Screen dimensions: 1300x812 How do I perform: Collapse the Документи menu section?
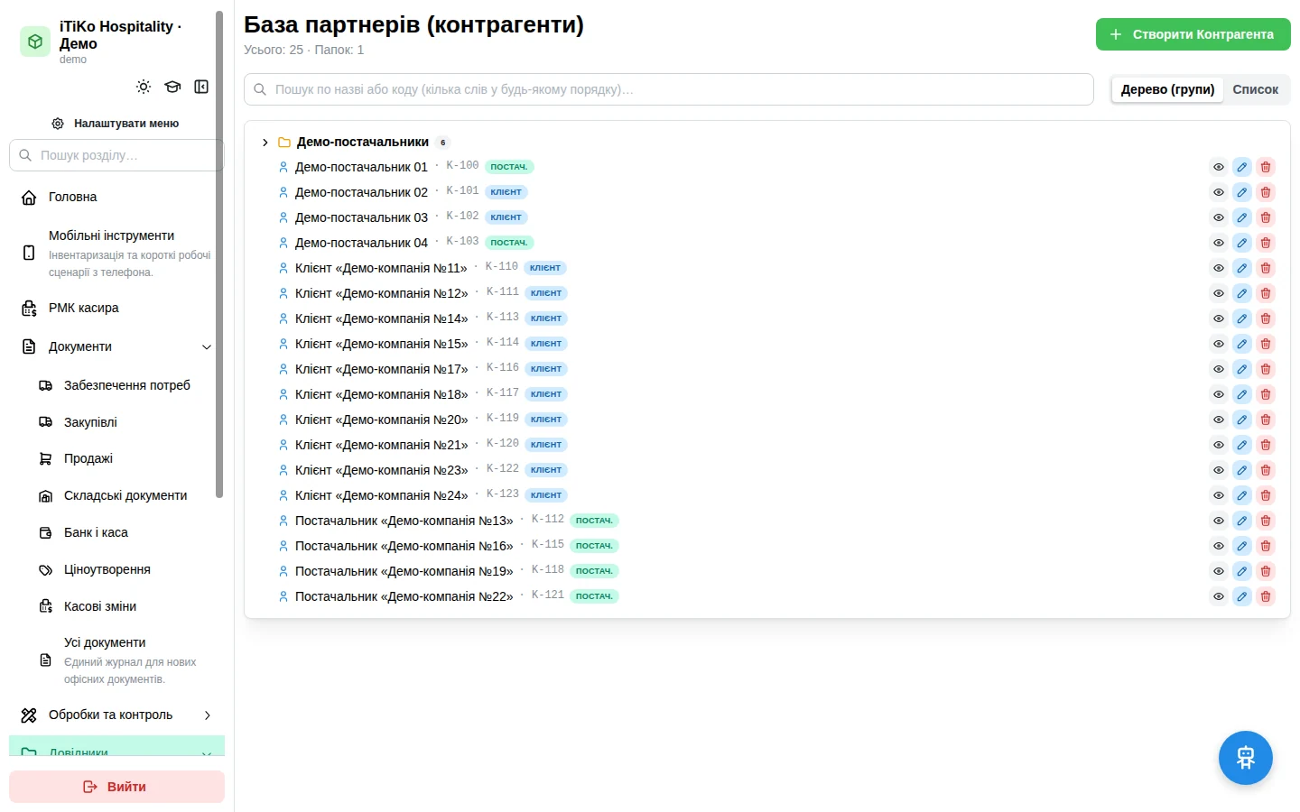pyautogui.click(x=117, y=346)
